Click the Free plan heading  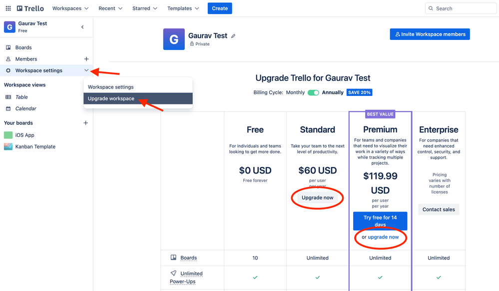click(x=255, y=129)
